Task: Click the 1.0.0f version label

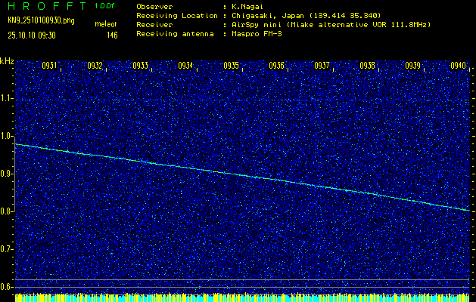Action: click(x=105, y=6)
